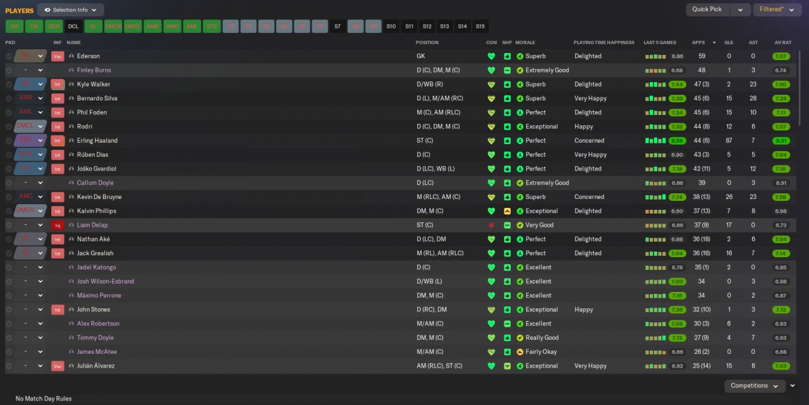Click the morale icon for Liam Delap
The height and width of the screenshot is (405, 809).
click(520, 225)
